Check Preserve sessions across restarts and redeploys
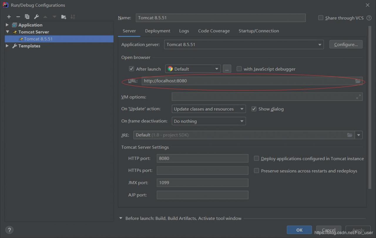The width and height of the screenshot is (376, 238). tap(256, 171)
